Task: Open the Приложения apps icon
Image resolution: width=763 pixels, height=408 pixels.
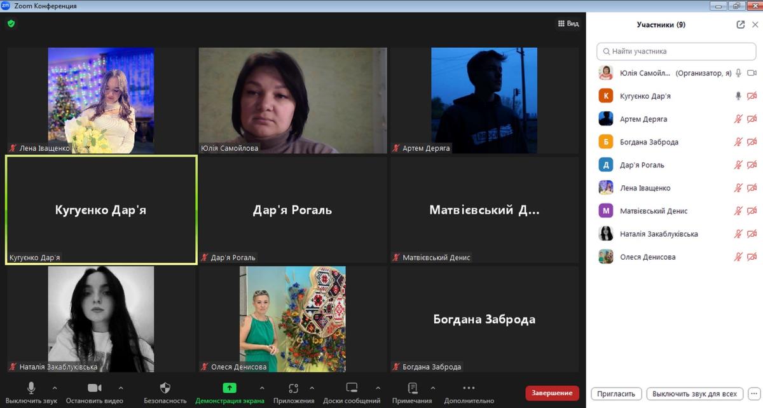Action: pyautogui.click(x=293, y=388)
